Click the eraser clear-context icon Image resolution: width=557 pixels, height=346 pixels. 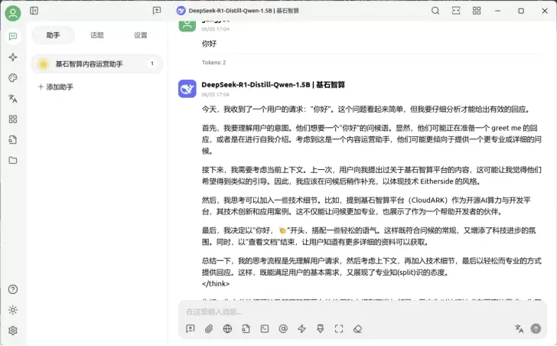pyautogui.click(x=357, y=329)
